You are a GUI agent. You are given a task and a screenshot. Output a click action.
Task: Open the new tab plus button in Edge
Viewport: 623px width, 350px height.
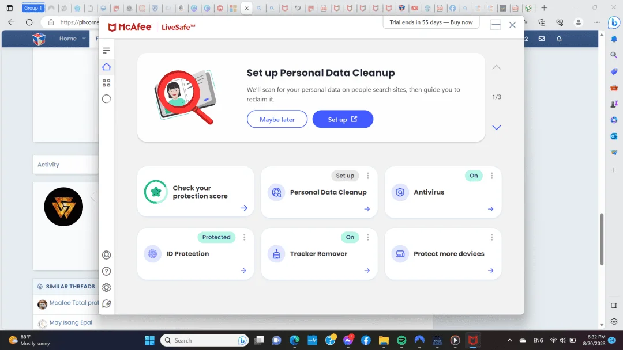[544, 8]
